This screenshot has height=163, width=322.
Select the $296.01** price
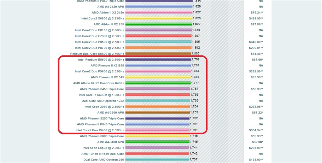[256, 48]
